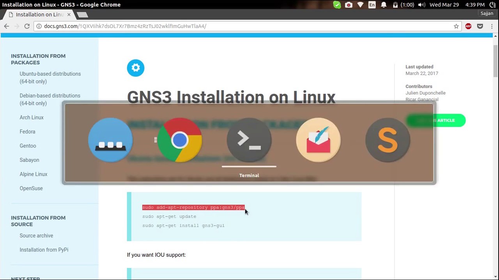
Task: Open the notification bell indicator
Action: point(384,5)
